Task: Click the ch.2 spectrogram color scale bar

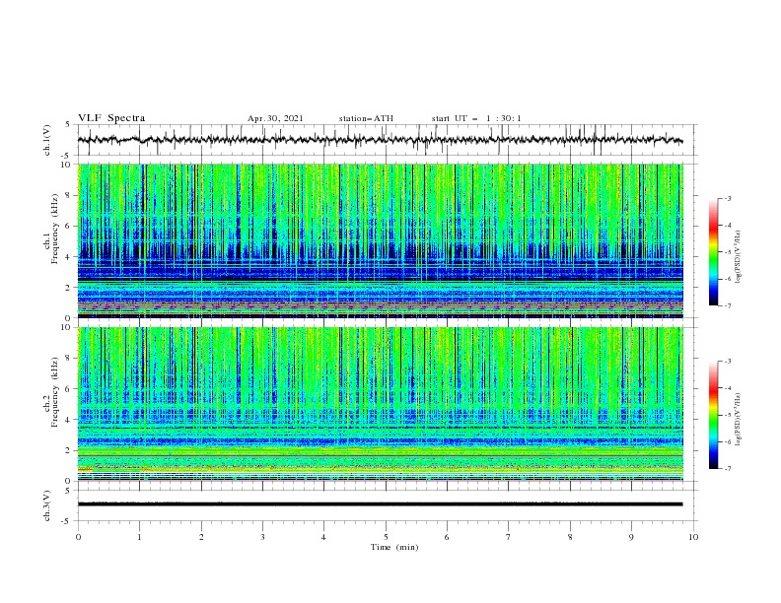Action: pyautogui.click(x=713, y=415)
